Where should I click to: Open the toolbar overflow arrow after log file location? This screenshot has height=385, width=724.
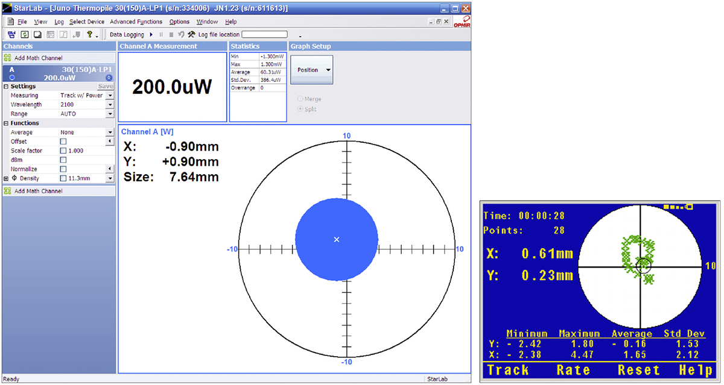click(x=300, y=36)
